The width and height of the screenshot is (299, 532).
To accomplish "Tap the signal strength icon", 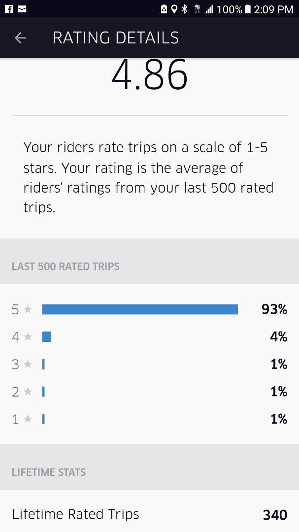I will [208, 9].
